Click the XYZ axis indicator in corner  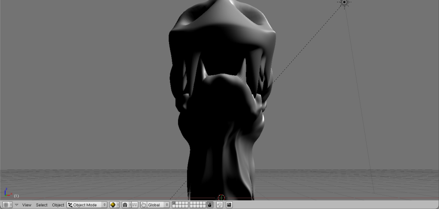[6, 192]
